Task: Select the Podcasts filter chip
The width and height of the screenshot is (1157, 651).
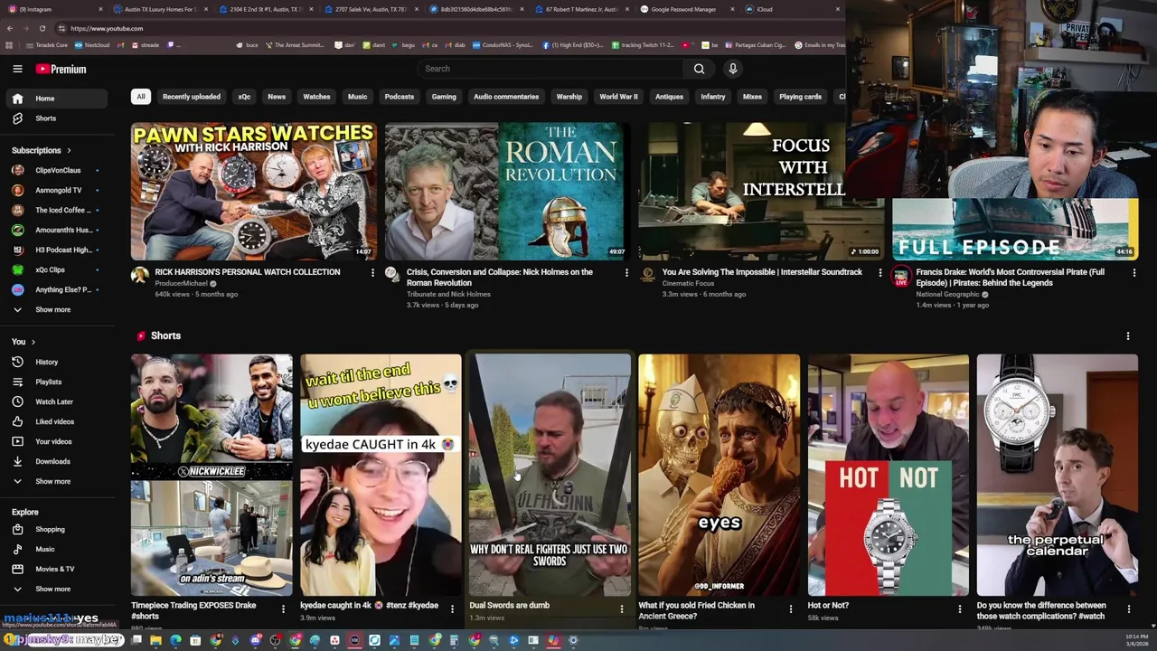Action: pos(400,97)
